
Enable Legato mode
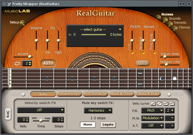[108, 125]
